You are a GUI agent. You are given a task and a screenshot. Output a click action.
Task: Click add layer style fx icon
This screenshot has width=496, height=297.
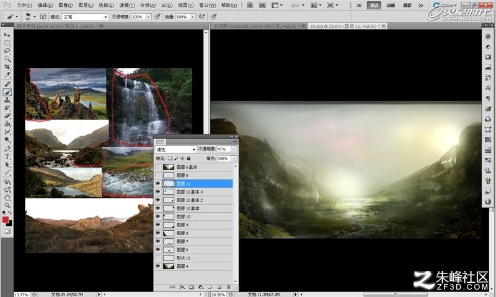tap(182, 287)
